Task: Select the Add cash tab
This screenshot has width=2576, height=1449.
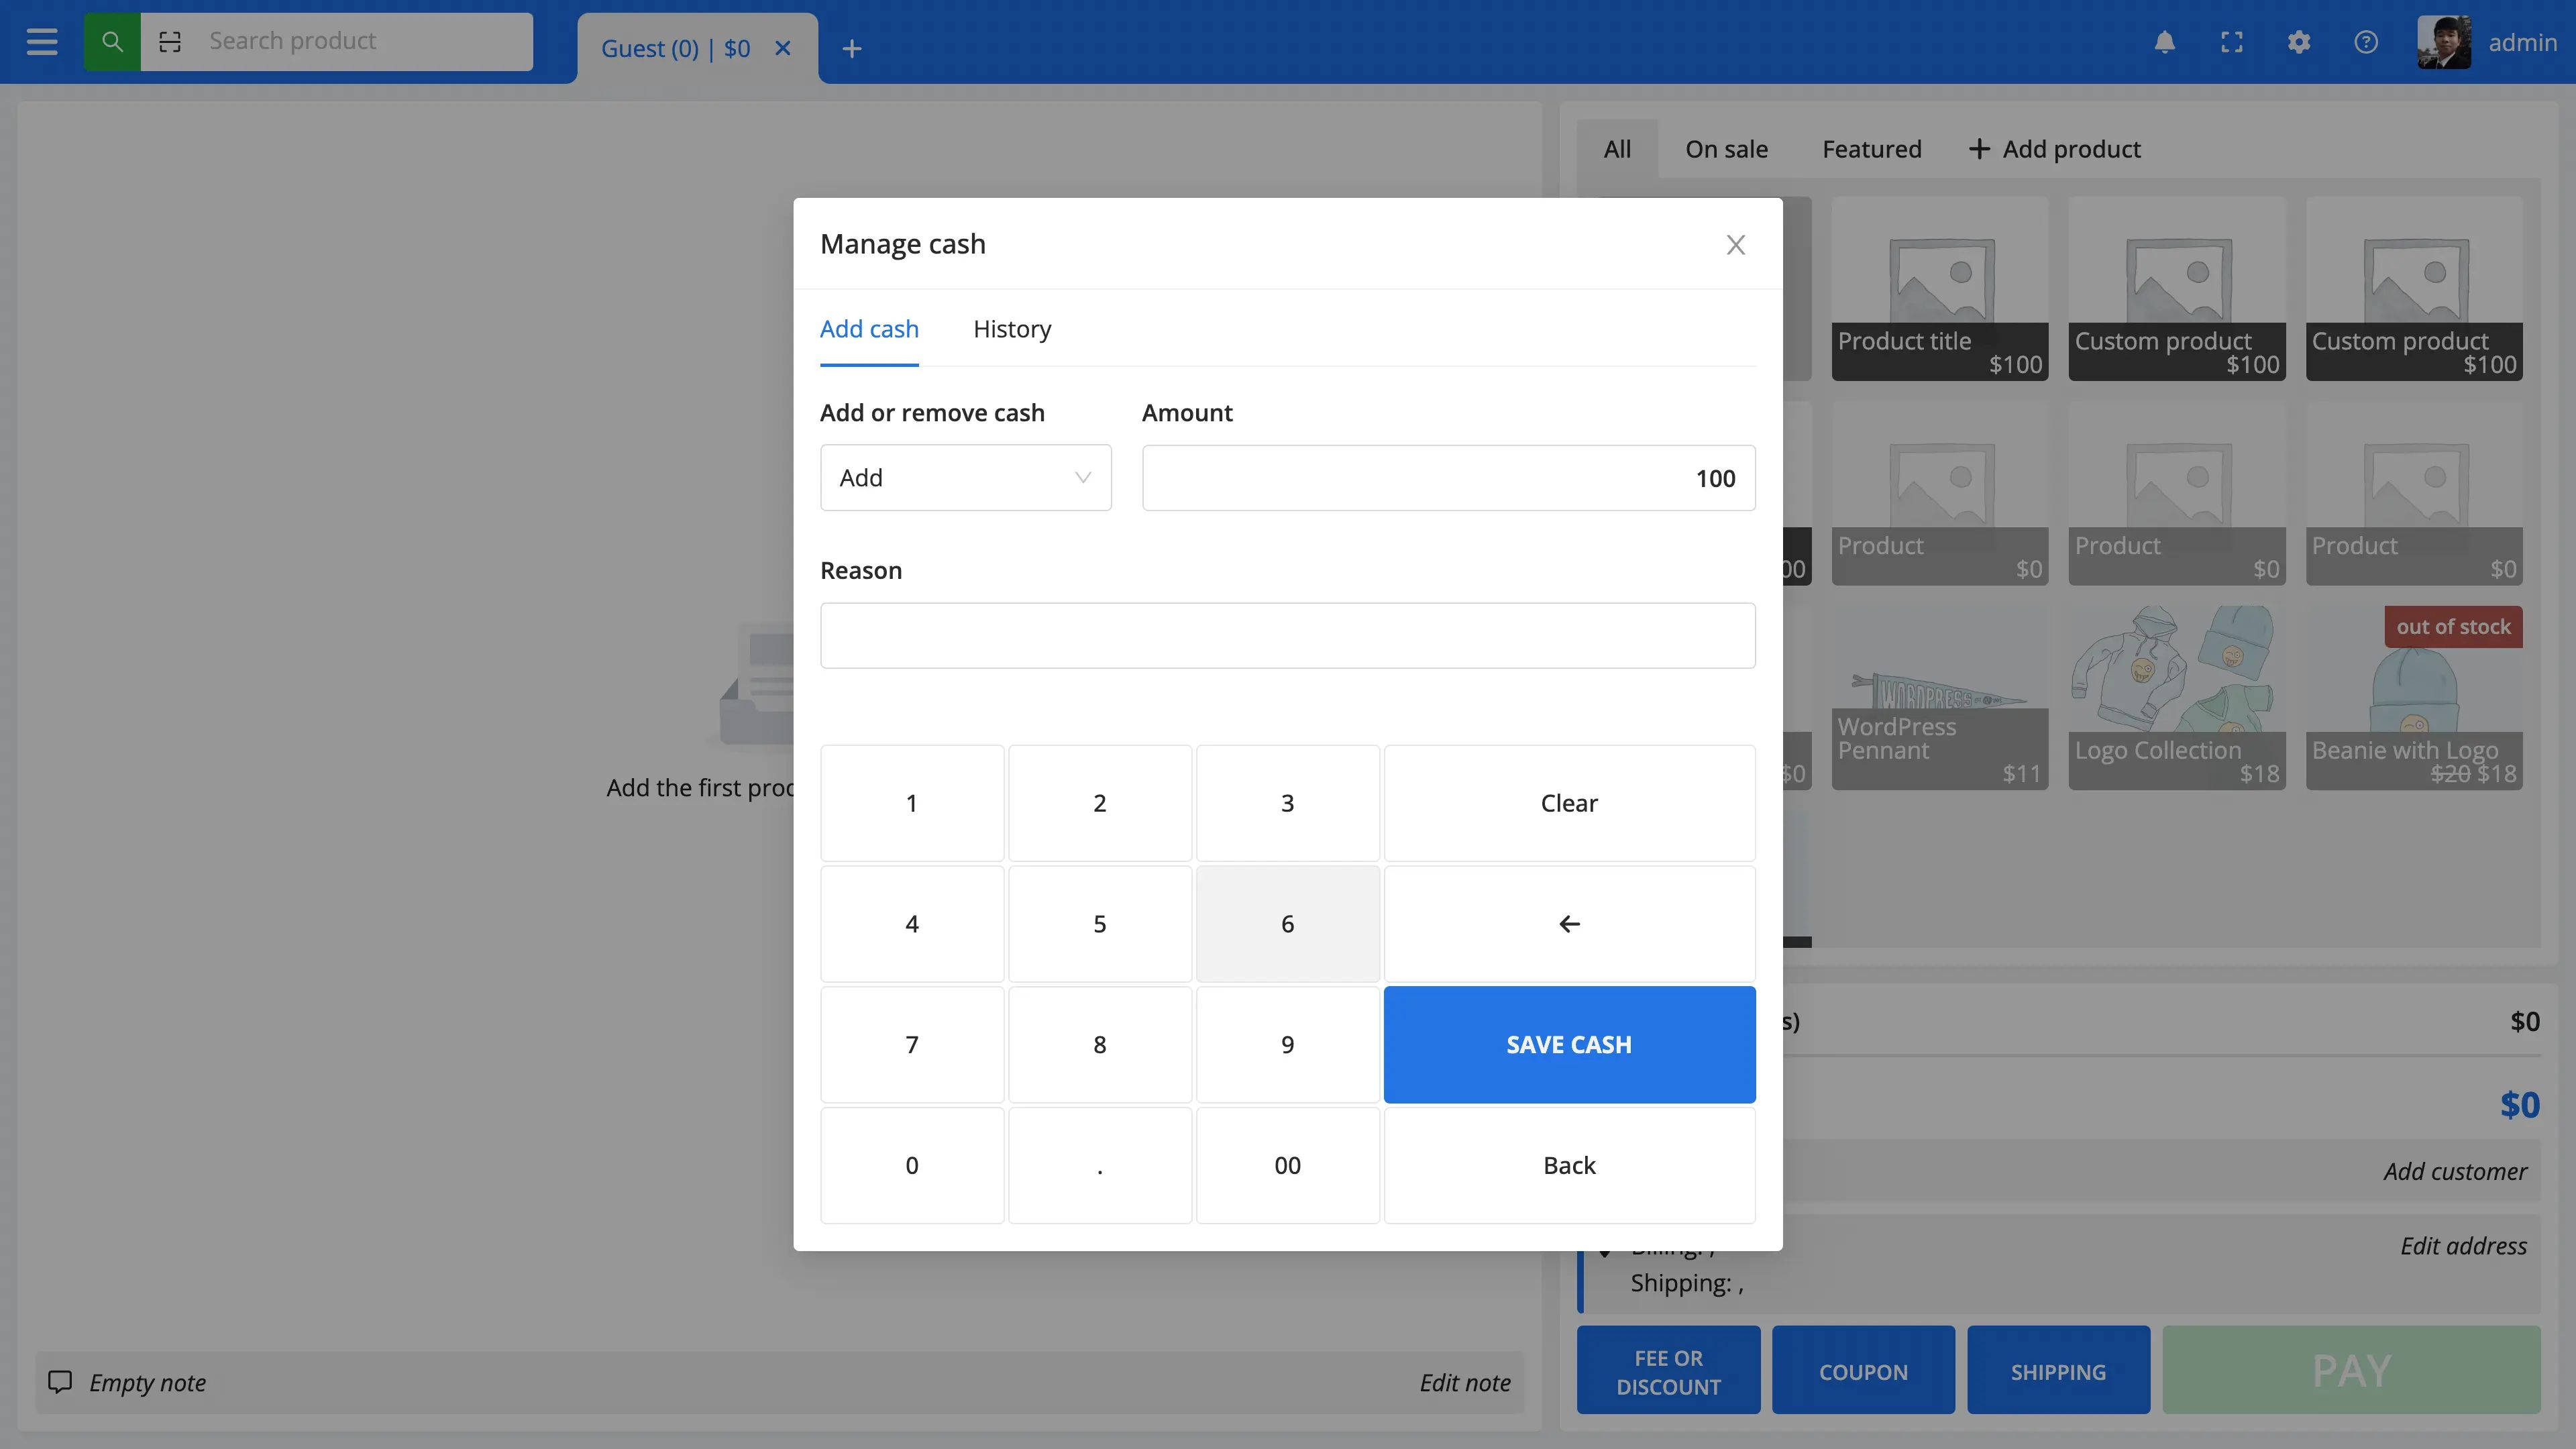Action: point(868,329)
